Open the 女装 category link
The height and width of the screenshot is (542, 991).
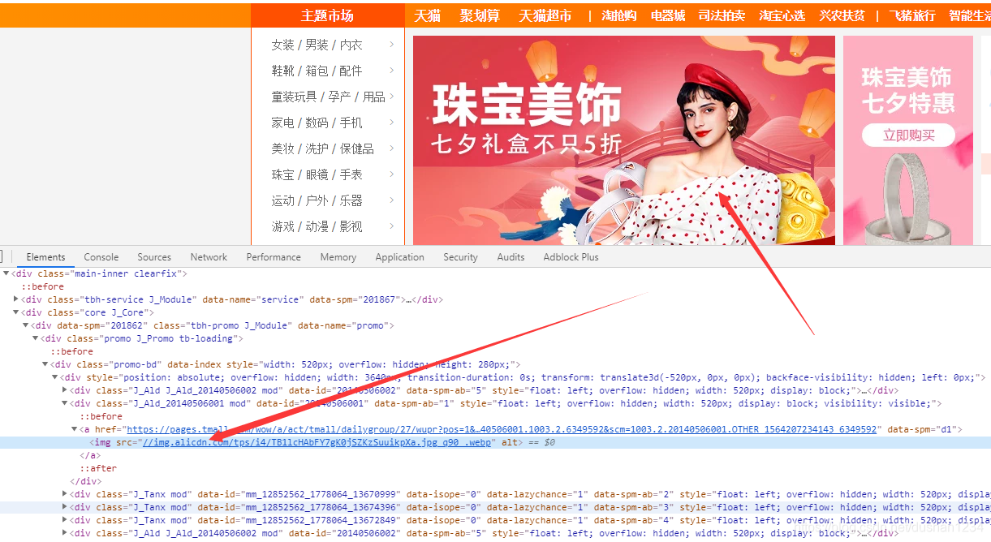coord(282,45)
